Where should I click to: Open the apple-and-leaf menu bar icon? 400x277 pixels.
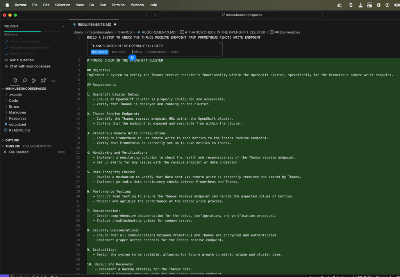click(x=340, y=5)
